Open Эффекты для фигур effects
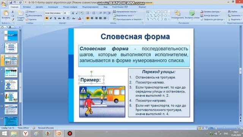 click(213, 19)
